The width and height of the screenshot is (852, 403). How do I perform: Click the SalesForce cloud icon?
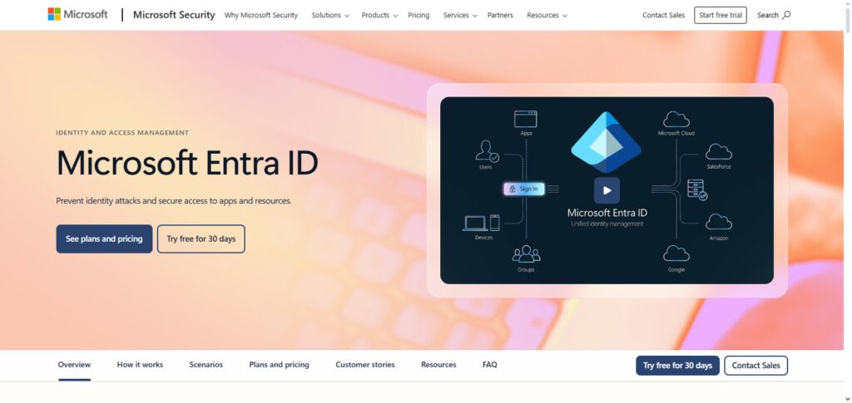click(718, 152)
